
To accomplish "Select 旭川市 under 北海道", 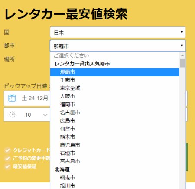I will 114,186.
